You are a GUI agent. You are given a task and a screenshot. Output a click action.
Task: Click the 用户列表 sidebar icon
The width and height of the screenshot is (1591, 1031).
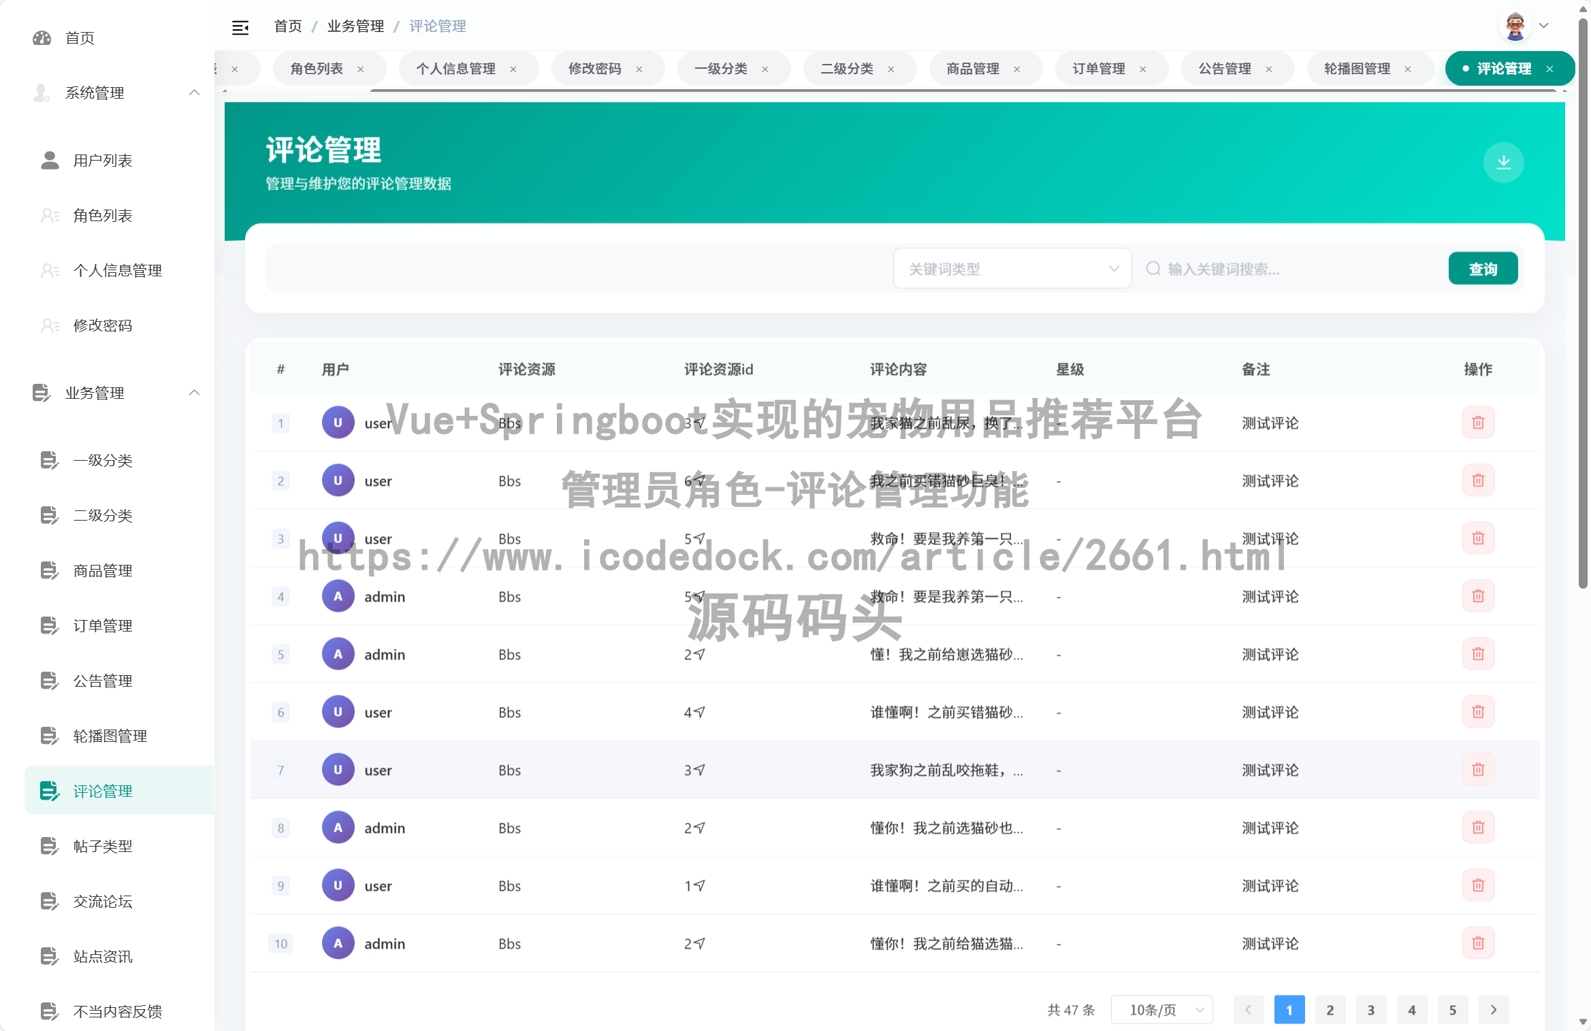(x=48, y=160)
